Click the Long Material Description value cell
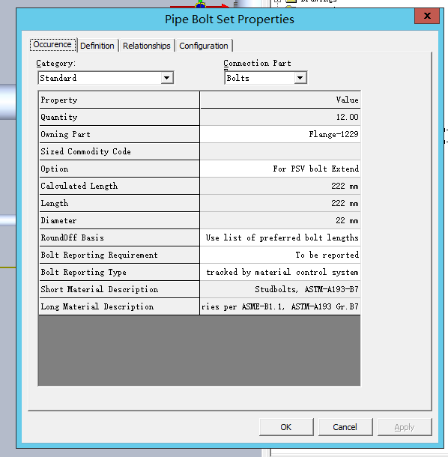Image resolution: width=448 pixels, height=457 pixels. (x=280, y=306)
